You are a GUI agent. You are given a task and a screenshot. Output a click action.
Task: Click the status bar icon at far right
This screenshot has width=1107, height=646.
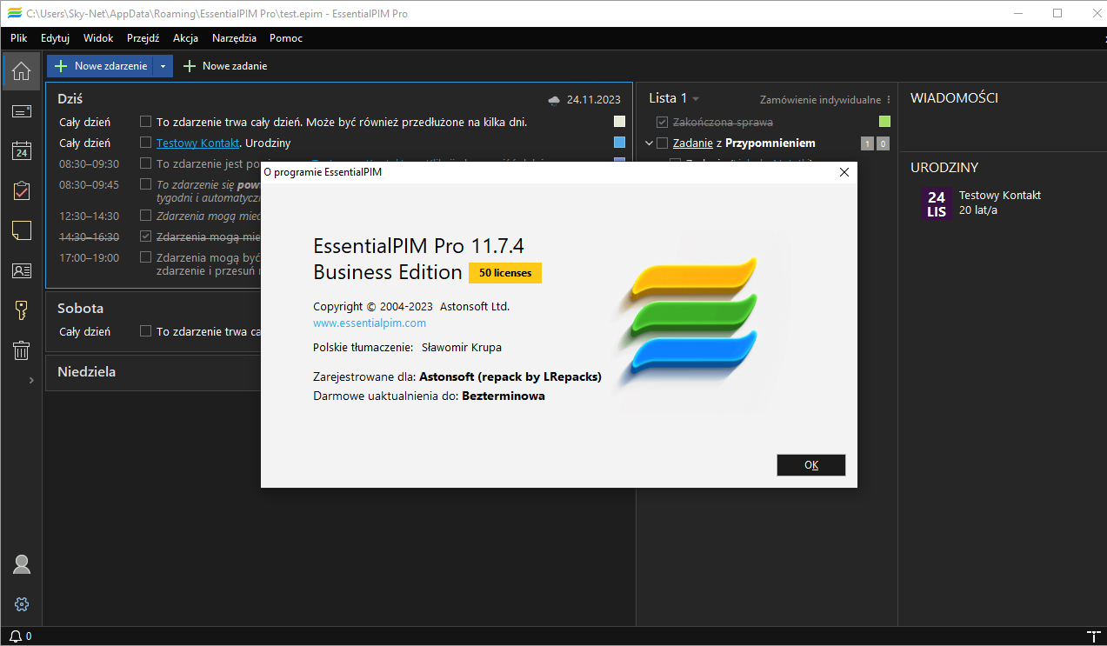coord(1093,636)
